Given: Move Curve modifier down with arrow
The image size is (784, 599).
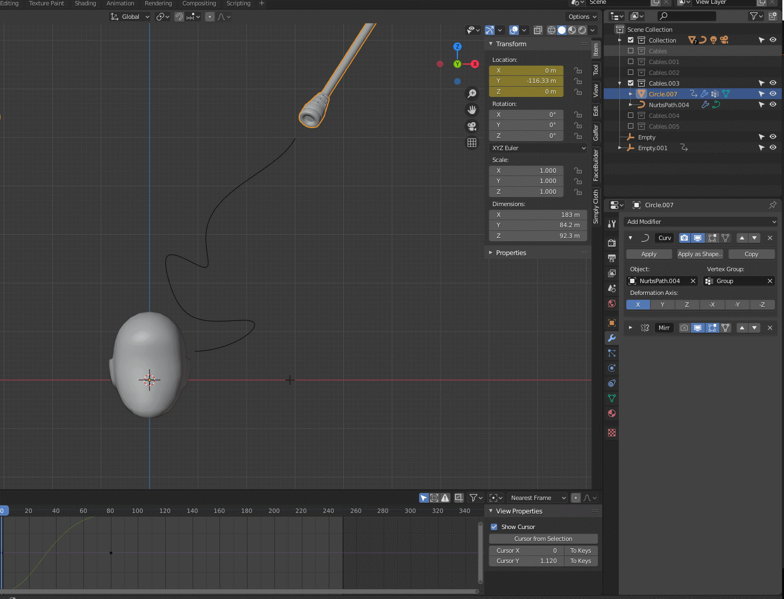Looking at the screenshot, I should (754, 238).
